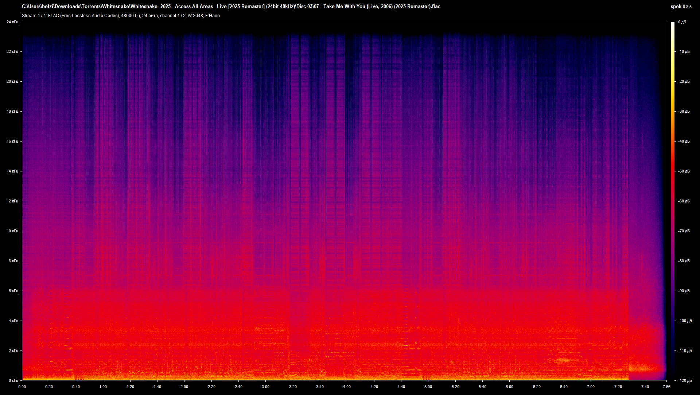Click the 12 кГц frequency label
This screenshot has width=700, height=395.
pyautogui.click(x=12, y=201)
